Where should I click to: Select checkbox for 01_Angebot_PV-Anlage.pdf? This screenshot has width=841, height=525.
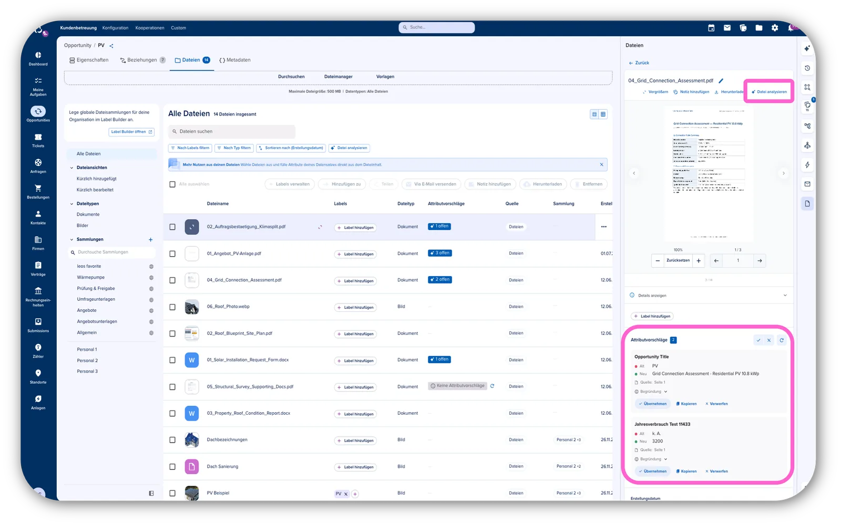(172, 254)
